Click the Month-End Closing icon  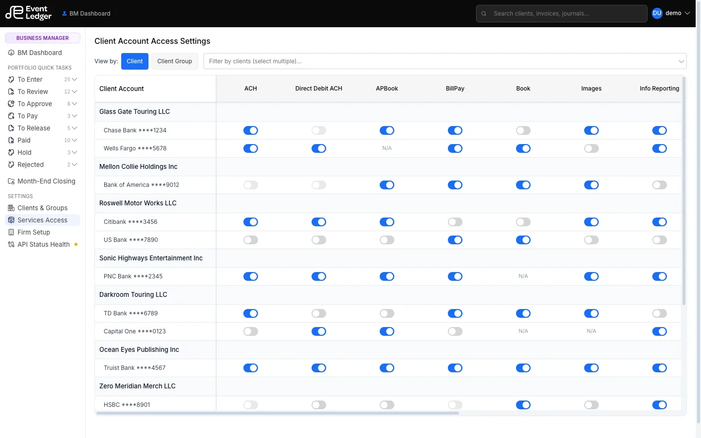pos(11,181)
